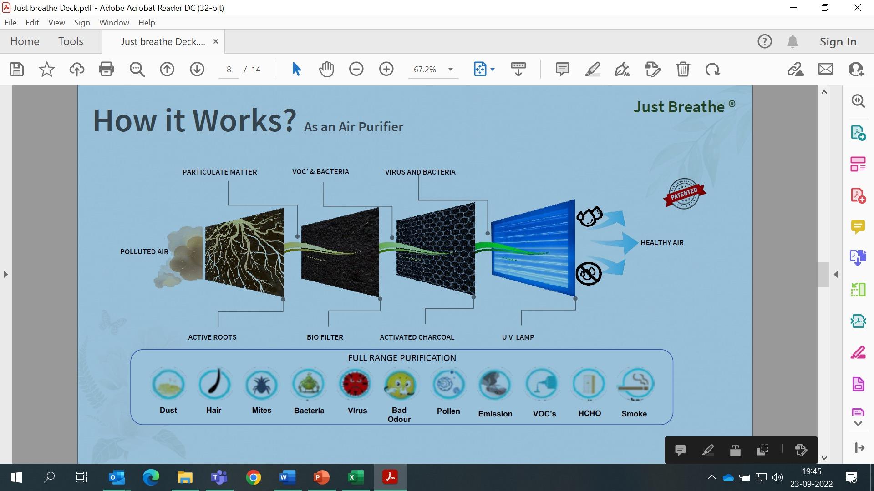Collapse the right tools pane arrow
The image size is (874, 491).
coord(836,274)
